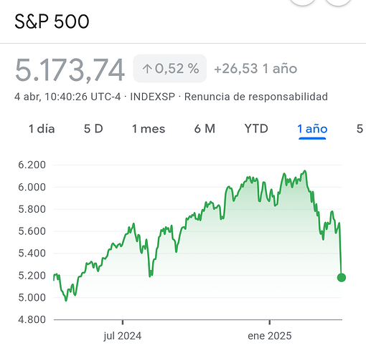Switch to the 5 D range tab
The width and height of the screenshot is (366, 358).
pos(93,129)
